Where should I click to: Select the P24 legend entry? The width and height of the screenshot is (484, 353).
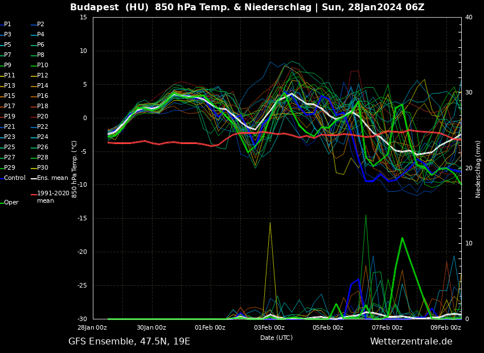coord(43,137)
